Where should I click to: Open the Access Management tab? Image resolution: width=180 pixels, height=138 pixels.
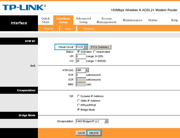[107, 20]
